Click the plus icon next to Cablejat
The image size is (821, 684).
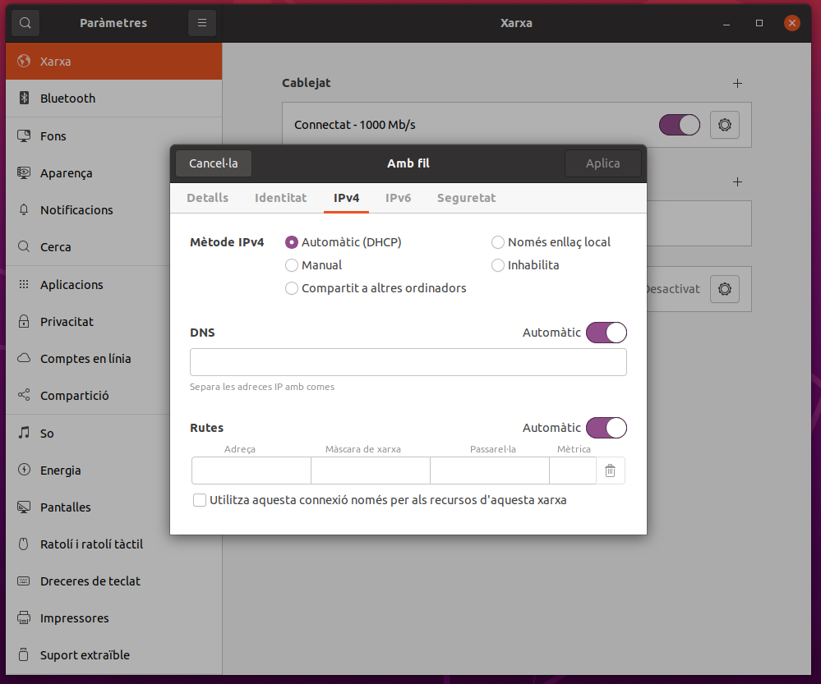pos(737,83)
